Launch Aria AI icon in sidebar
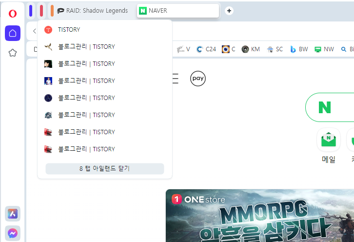This screenshot has height=242, width=354. [13, 214]
